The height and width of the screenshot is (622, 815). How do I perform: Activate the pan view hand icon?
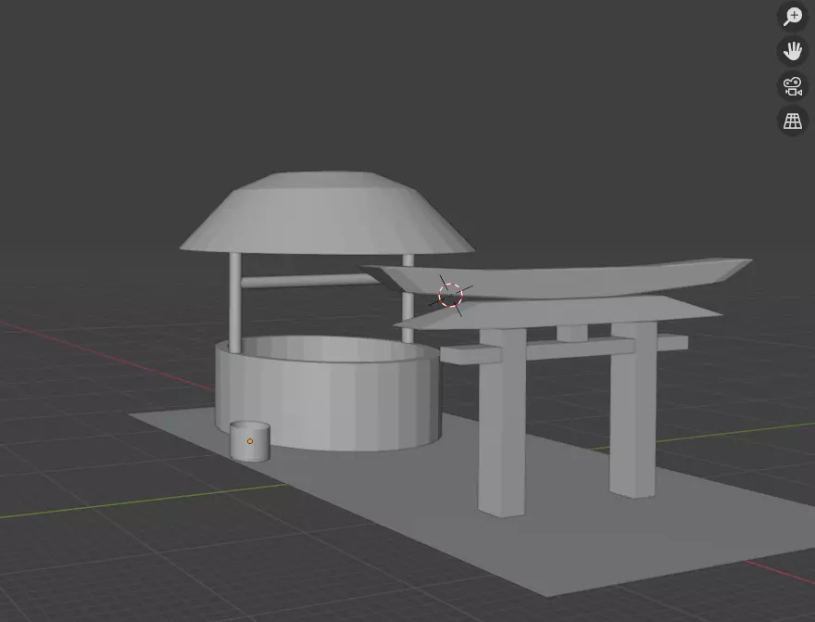[x=793, y=51]
